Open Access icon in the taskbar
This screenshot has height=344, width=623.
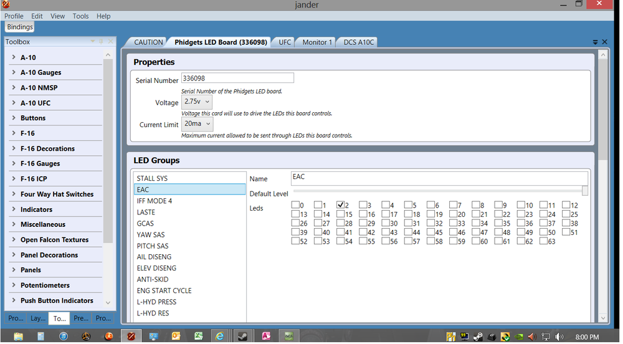[x=266, y=336]
